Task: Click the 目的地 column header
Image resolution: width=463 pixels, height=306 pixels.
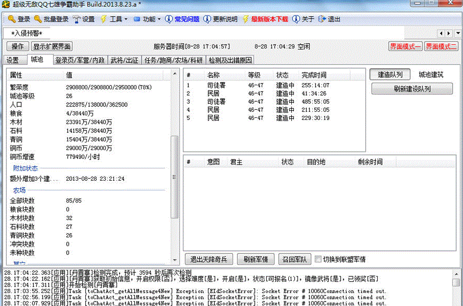Action: [x=329, y=162]
